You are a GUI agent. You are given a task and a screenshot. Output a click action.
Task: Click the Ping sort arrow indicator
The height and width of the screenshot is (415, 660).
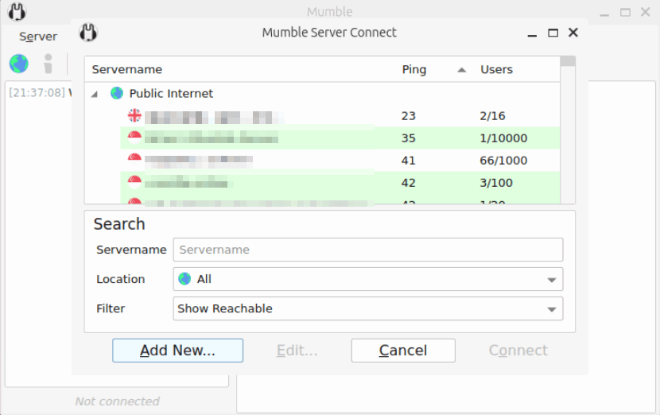[462, 70]
